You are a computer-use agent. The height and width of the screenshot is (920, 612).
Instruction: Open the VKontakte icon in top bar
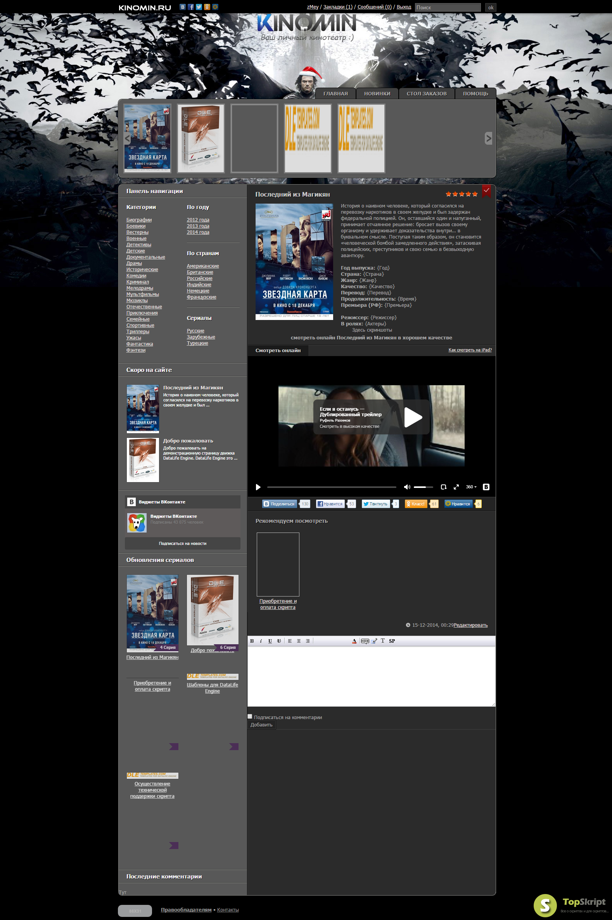tap(183, 7)
